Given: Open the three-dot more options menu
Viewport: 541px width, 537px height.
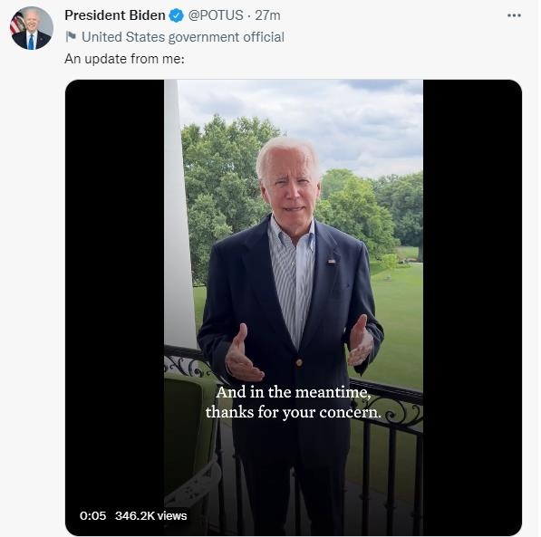Looking at the screenshot, I should pos(514,15).
